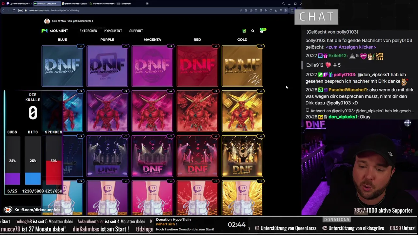Screen dimensions: 418x235
Task: Click the browser tab search magnifier icon
Action: (x=283, y=4)
